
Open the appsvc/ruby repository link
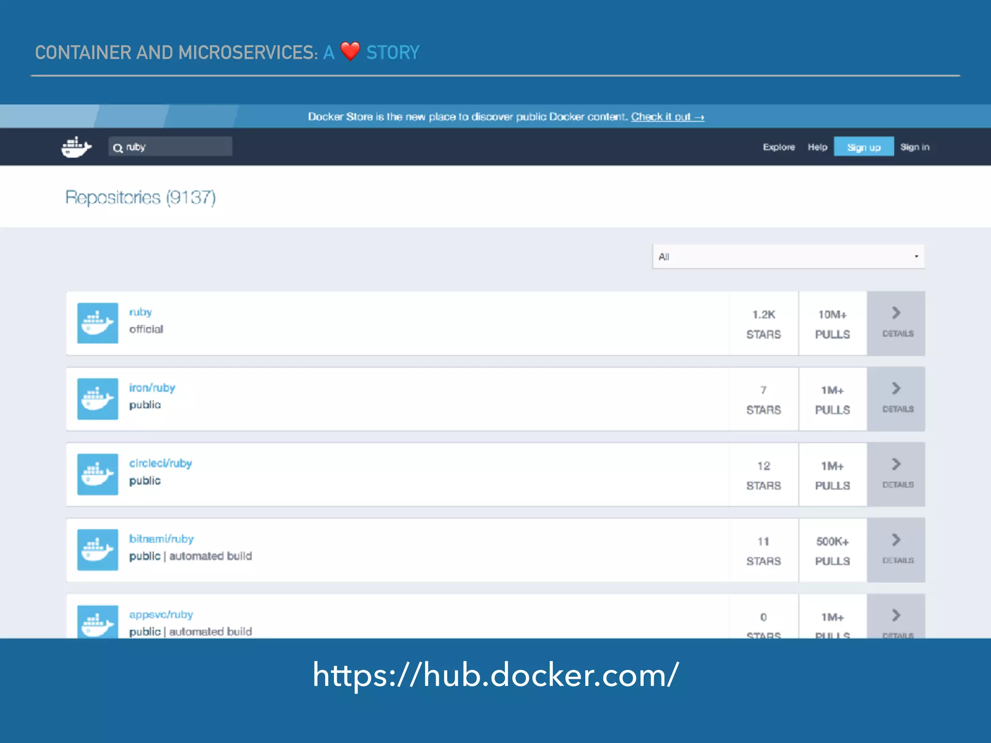click(x=161, y=614)
